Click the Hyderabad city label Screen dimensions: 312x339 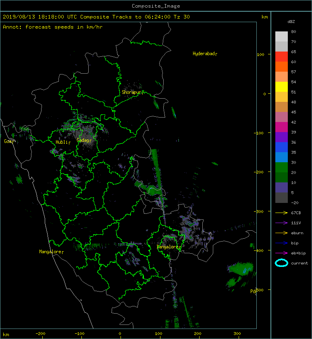point(204,54)
